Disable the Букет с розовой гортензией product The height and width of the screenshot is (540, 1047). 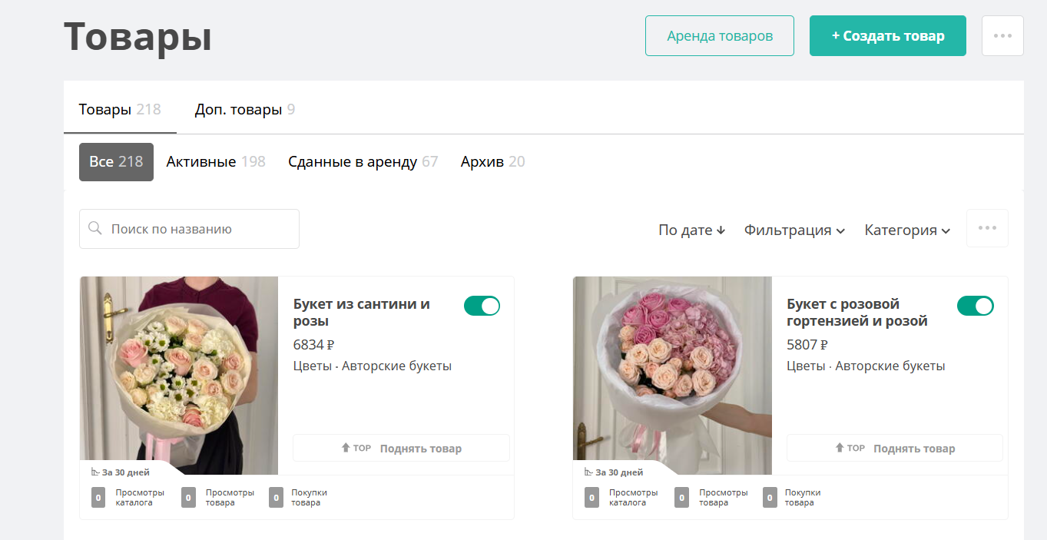[x=975, y=306]
